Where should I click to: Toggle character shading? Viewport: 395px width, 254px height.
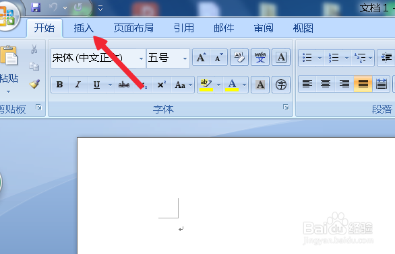coord(260,85)
